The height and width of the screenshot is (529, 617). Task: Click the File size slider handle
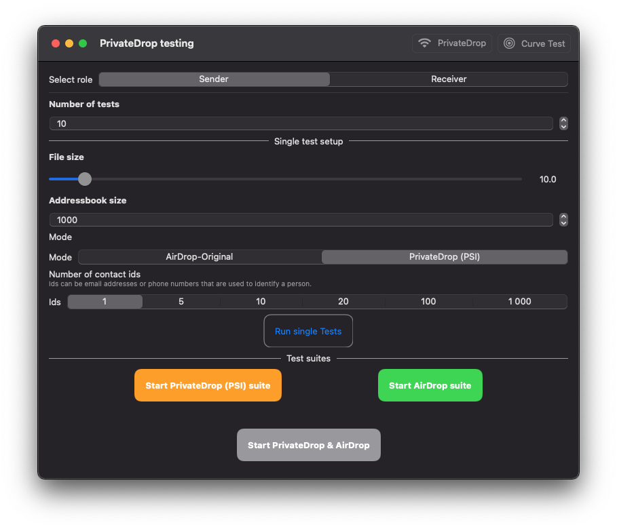(x=85, y=179)
